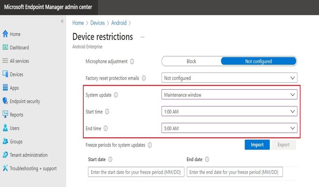319x187 pixels.
Task: Open the End time dropdown
Action: 229,128
